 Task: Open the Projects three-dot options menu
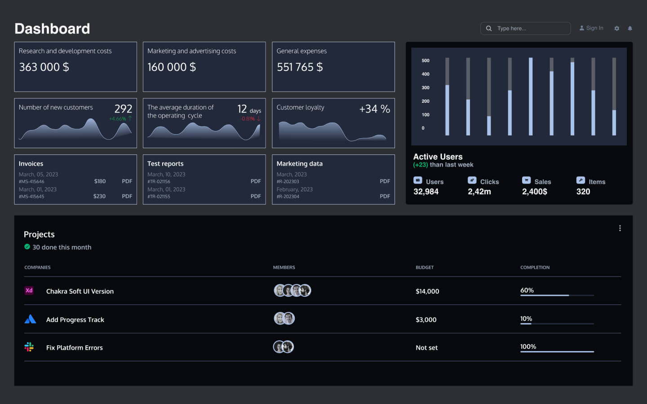tap(620, 228)
